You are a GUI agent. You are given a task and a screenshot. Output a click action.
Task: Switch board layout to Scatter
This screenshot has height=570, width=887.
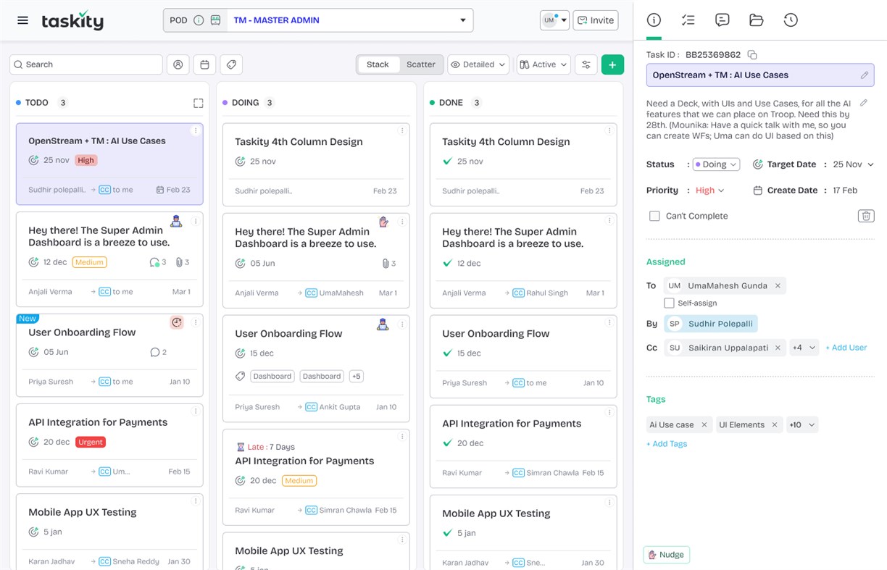pyautogui.click(x=420, y=64)
